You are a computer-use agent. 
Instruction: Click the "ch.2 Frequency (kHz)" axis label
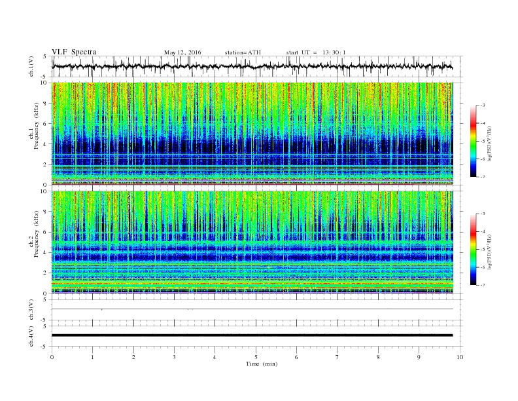pyautogui.click(x=33, y=234)
